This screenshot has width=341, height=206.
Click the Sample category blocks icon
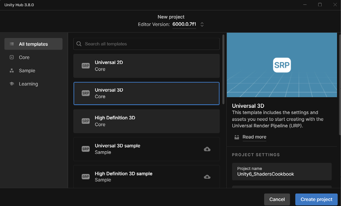coord(12,71)
